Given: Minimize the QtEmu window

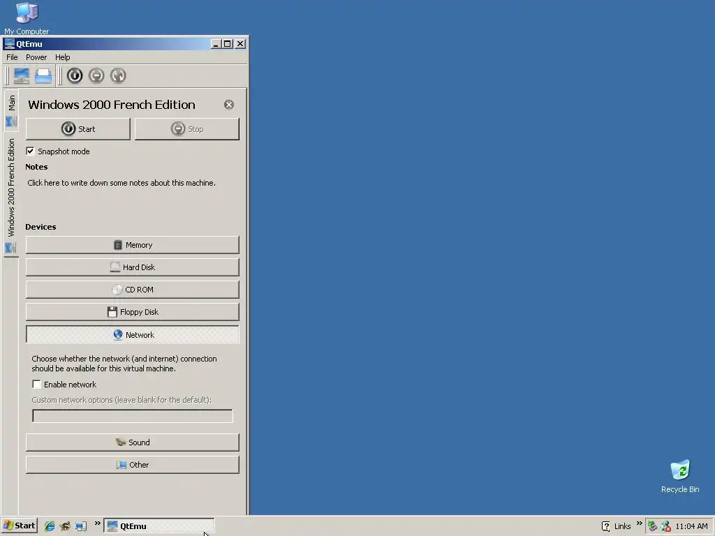Looking at the screenshot, I should coord(216,44).
